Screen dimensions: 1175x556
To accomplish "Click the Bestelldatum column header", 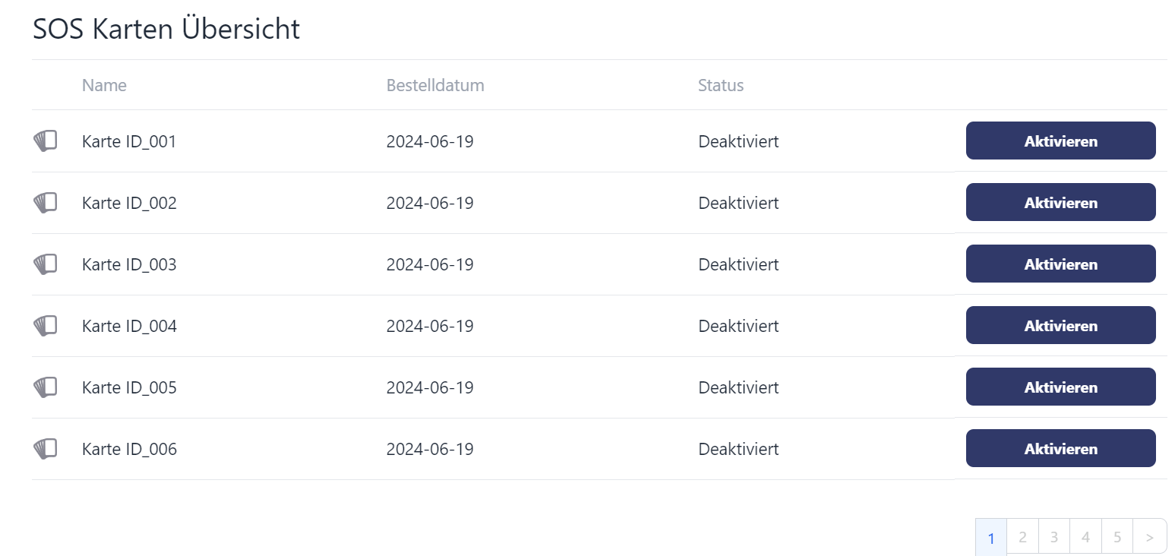I will 435,85.
